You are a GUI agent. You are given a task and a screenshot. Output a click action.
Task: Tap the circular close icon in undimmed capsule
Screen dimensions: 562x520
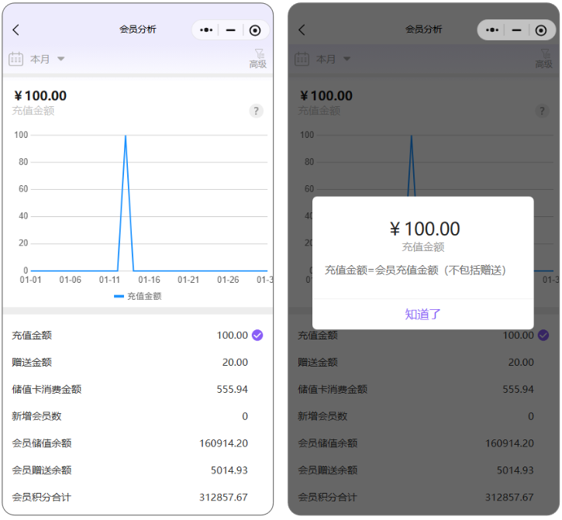pyautogui.click(x=255, y=30)
